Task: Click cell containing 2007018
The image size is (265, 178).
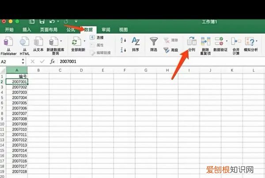Action: (x=17, y=171)
